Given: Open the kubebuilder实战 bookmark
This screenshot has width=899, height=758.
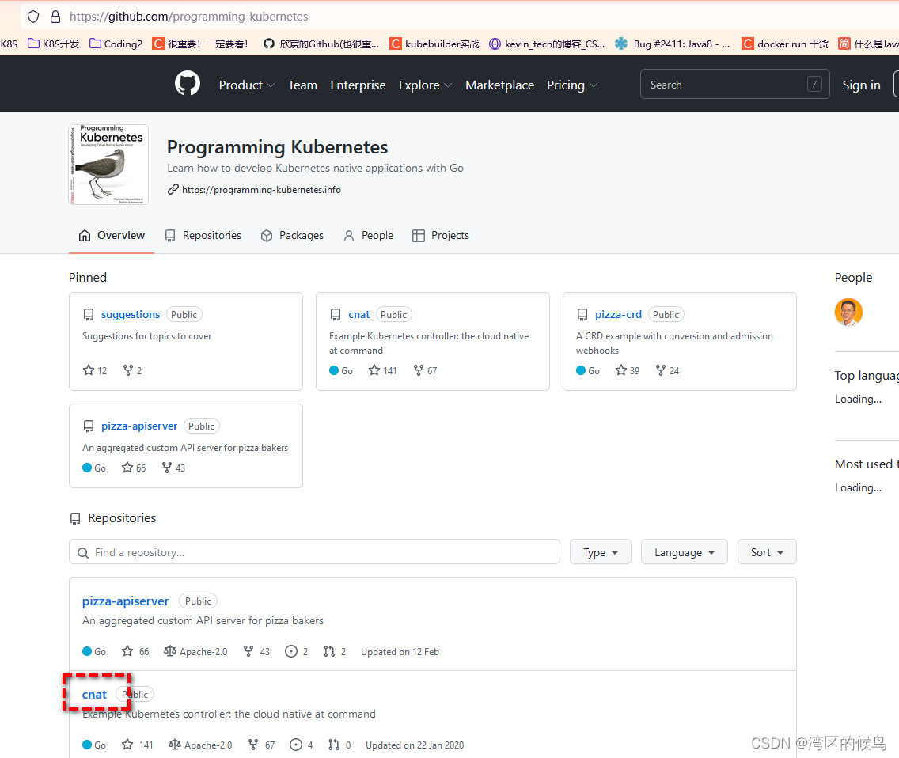Looking at the screenshot, I should (x=434, y=44).
